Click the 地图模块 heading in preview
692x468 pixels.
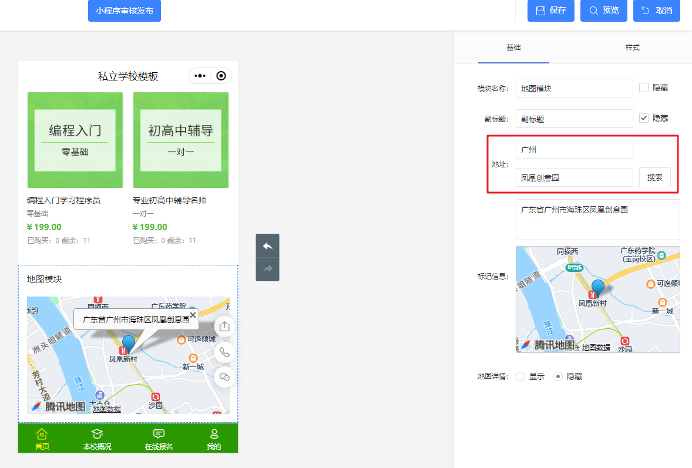pyautogui.click(x=44, y=279)
